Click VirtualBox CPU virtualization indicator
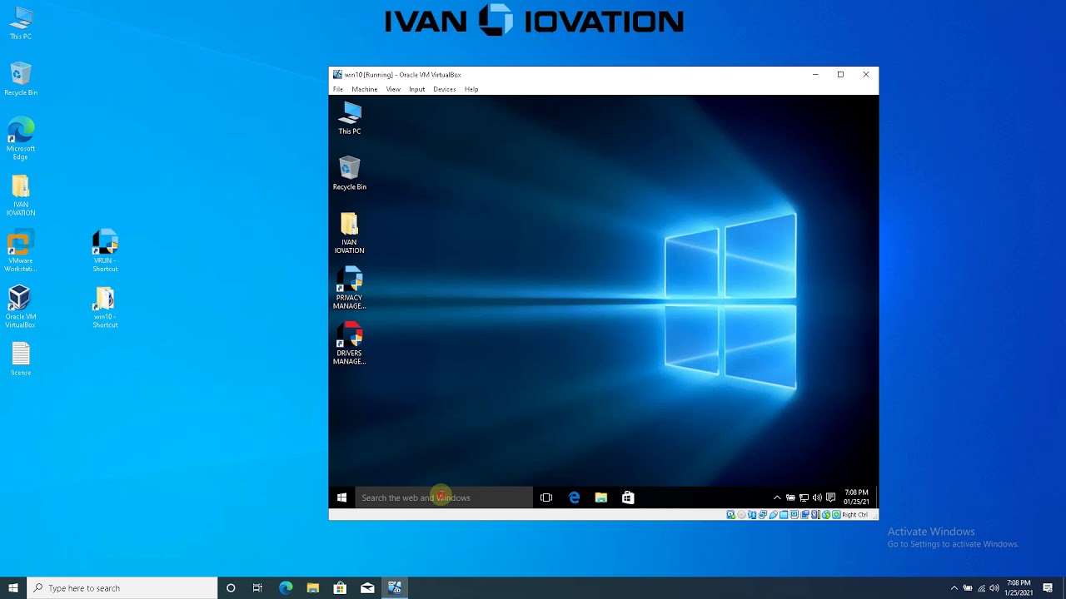This screenshot has height=599, width=1066. pyautogui.click(x=816, y=515)
